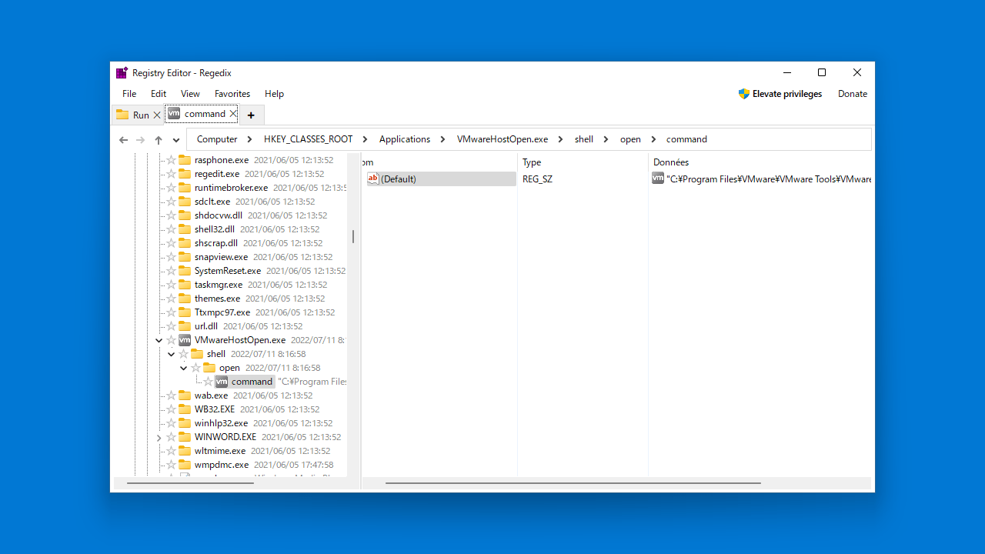This screenshot has height=554, width=985.
Task: Collapse the VMwareHostOpen.exe tree node
Action: tap(159, 340)
